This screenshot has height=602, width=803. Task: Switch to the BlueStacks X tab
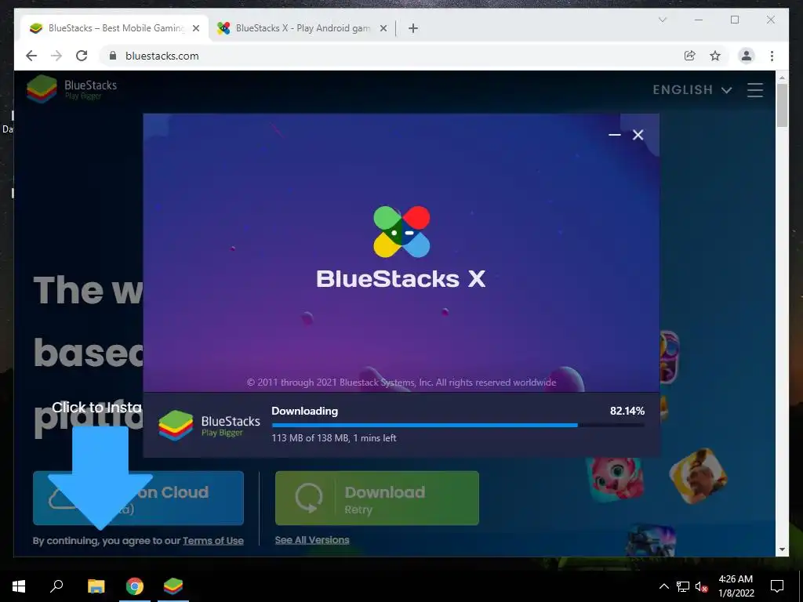click(302, 28)
